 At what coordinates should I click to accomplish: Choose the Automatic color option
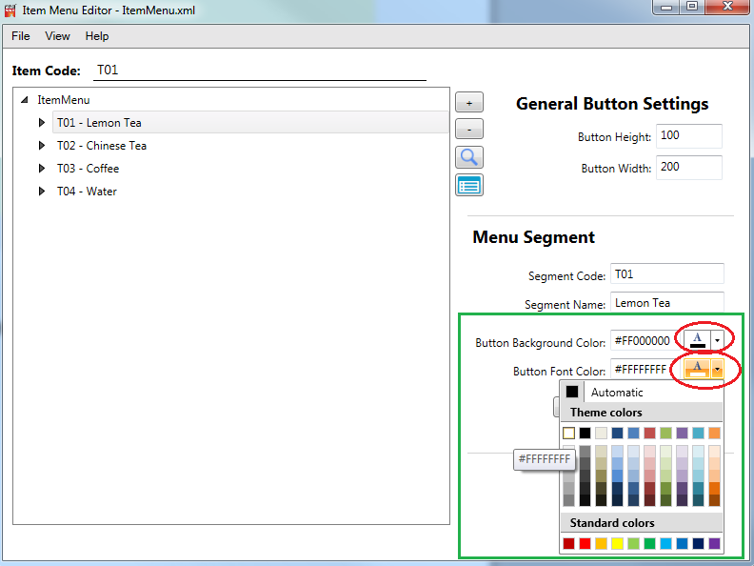642,393
